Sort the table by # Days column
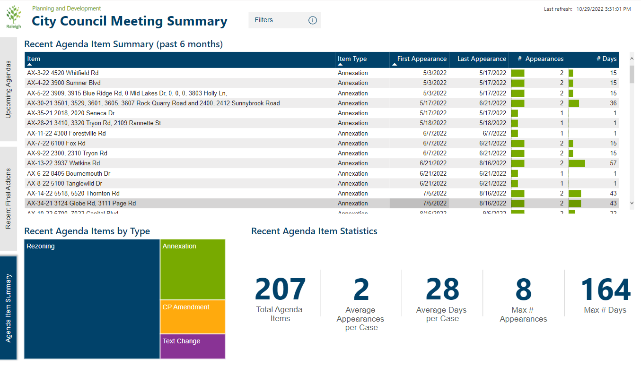641x366 pixels. coord(606,59)
